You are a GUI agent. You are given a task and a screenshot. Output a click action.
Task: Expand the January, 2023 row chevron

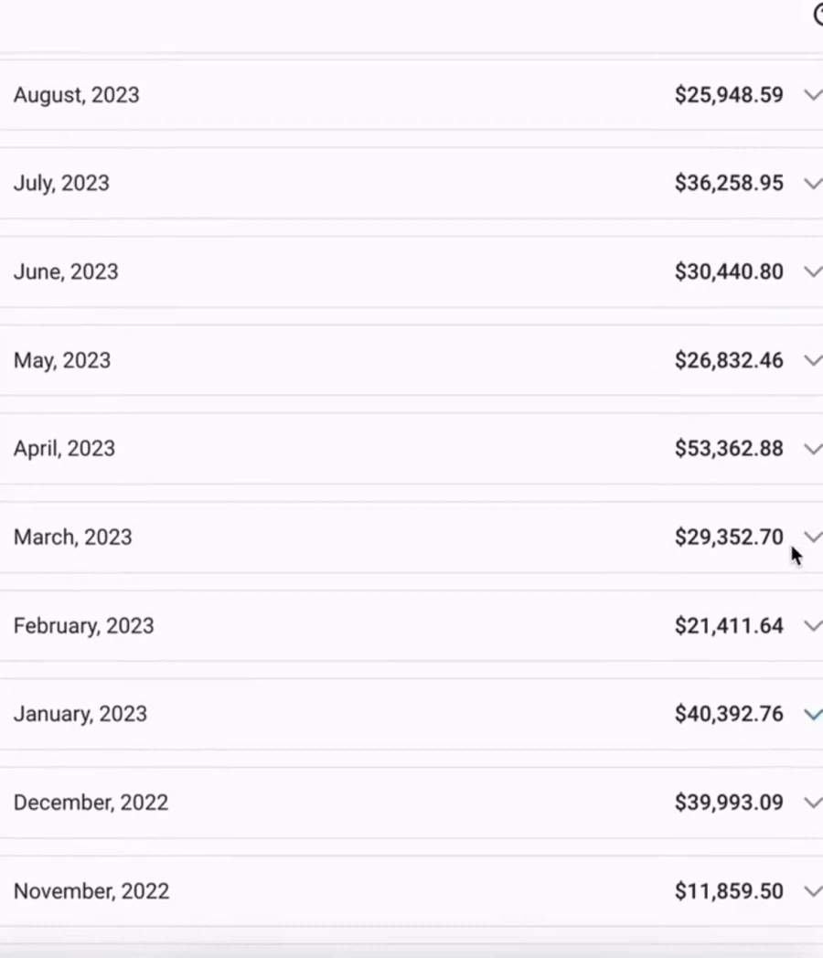(812, 714)
